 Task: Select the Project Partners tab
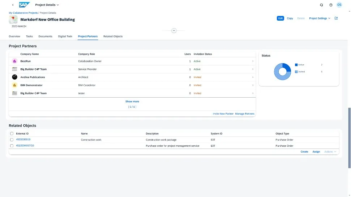point(88,36)
